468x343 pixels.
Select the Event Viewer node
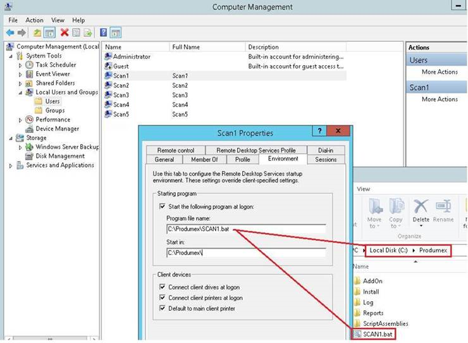52,74
